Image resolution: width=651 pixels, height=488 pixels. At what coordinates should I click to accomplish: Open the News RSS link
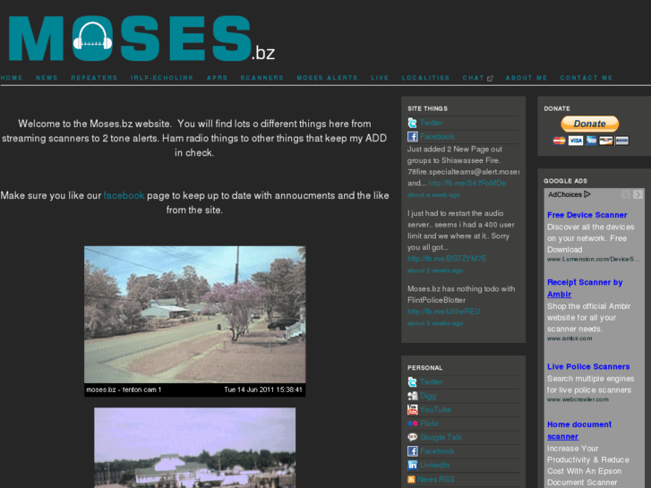coord(436,479)
